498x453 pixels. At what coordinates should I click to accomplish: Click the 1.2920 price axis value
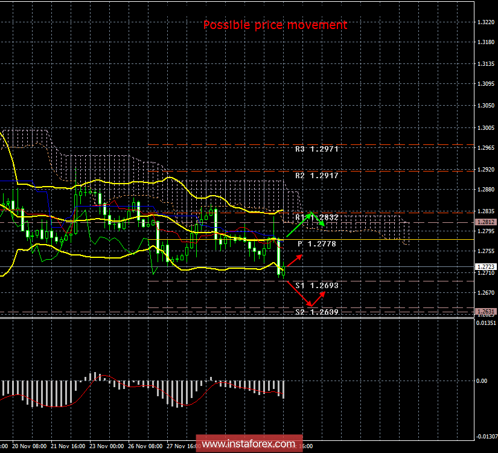(x=486, y=170)
